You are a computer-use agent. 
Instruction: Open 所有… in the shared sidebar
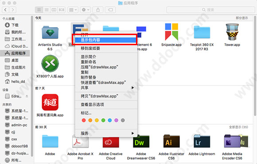[x=15, y=160]
